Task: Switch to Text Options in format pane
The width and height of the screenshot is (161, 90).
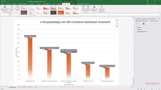Action: (154, 21)
